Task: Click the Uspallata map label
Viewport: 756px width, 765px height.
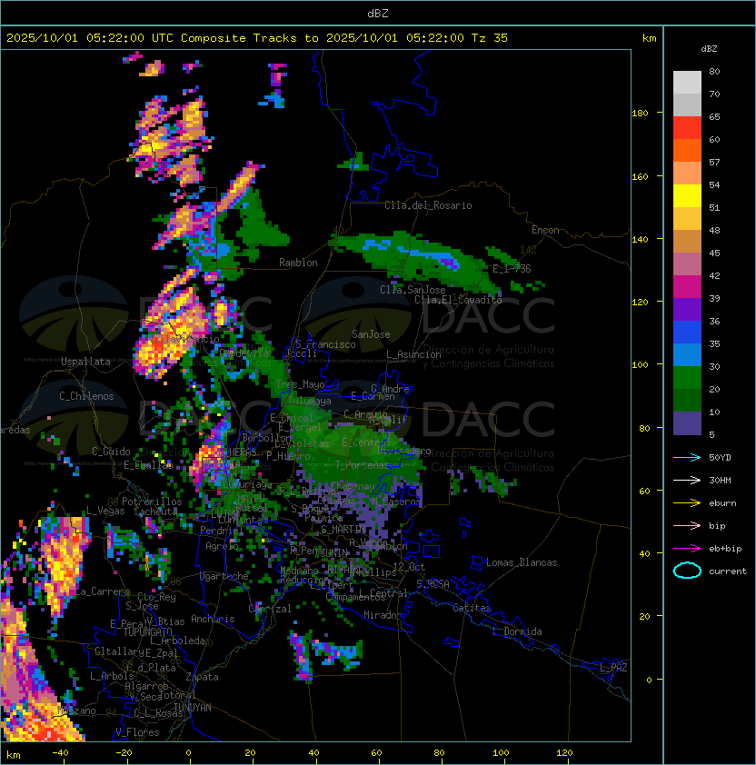Action: (85, 362)
